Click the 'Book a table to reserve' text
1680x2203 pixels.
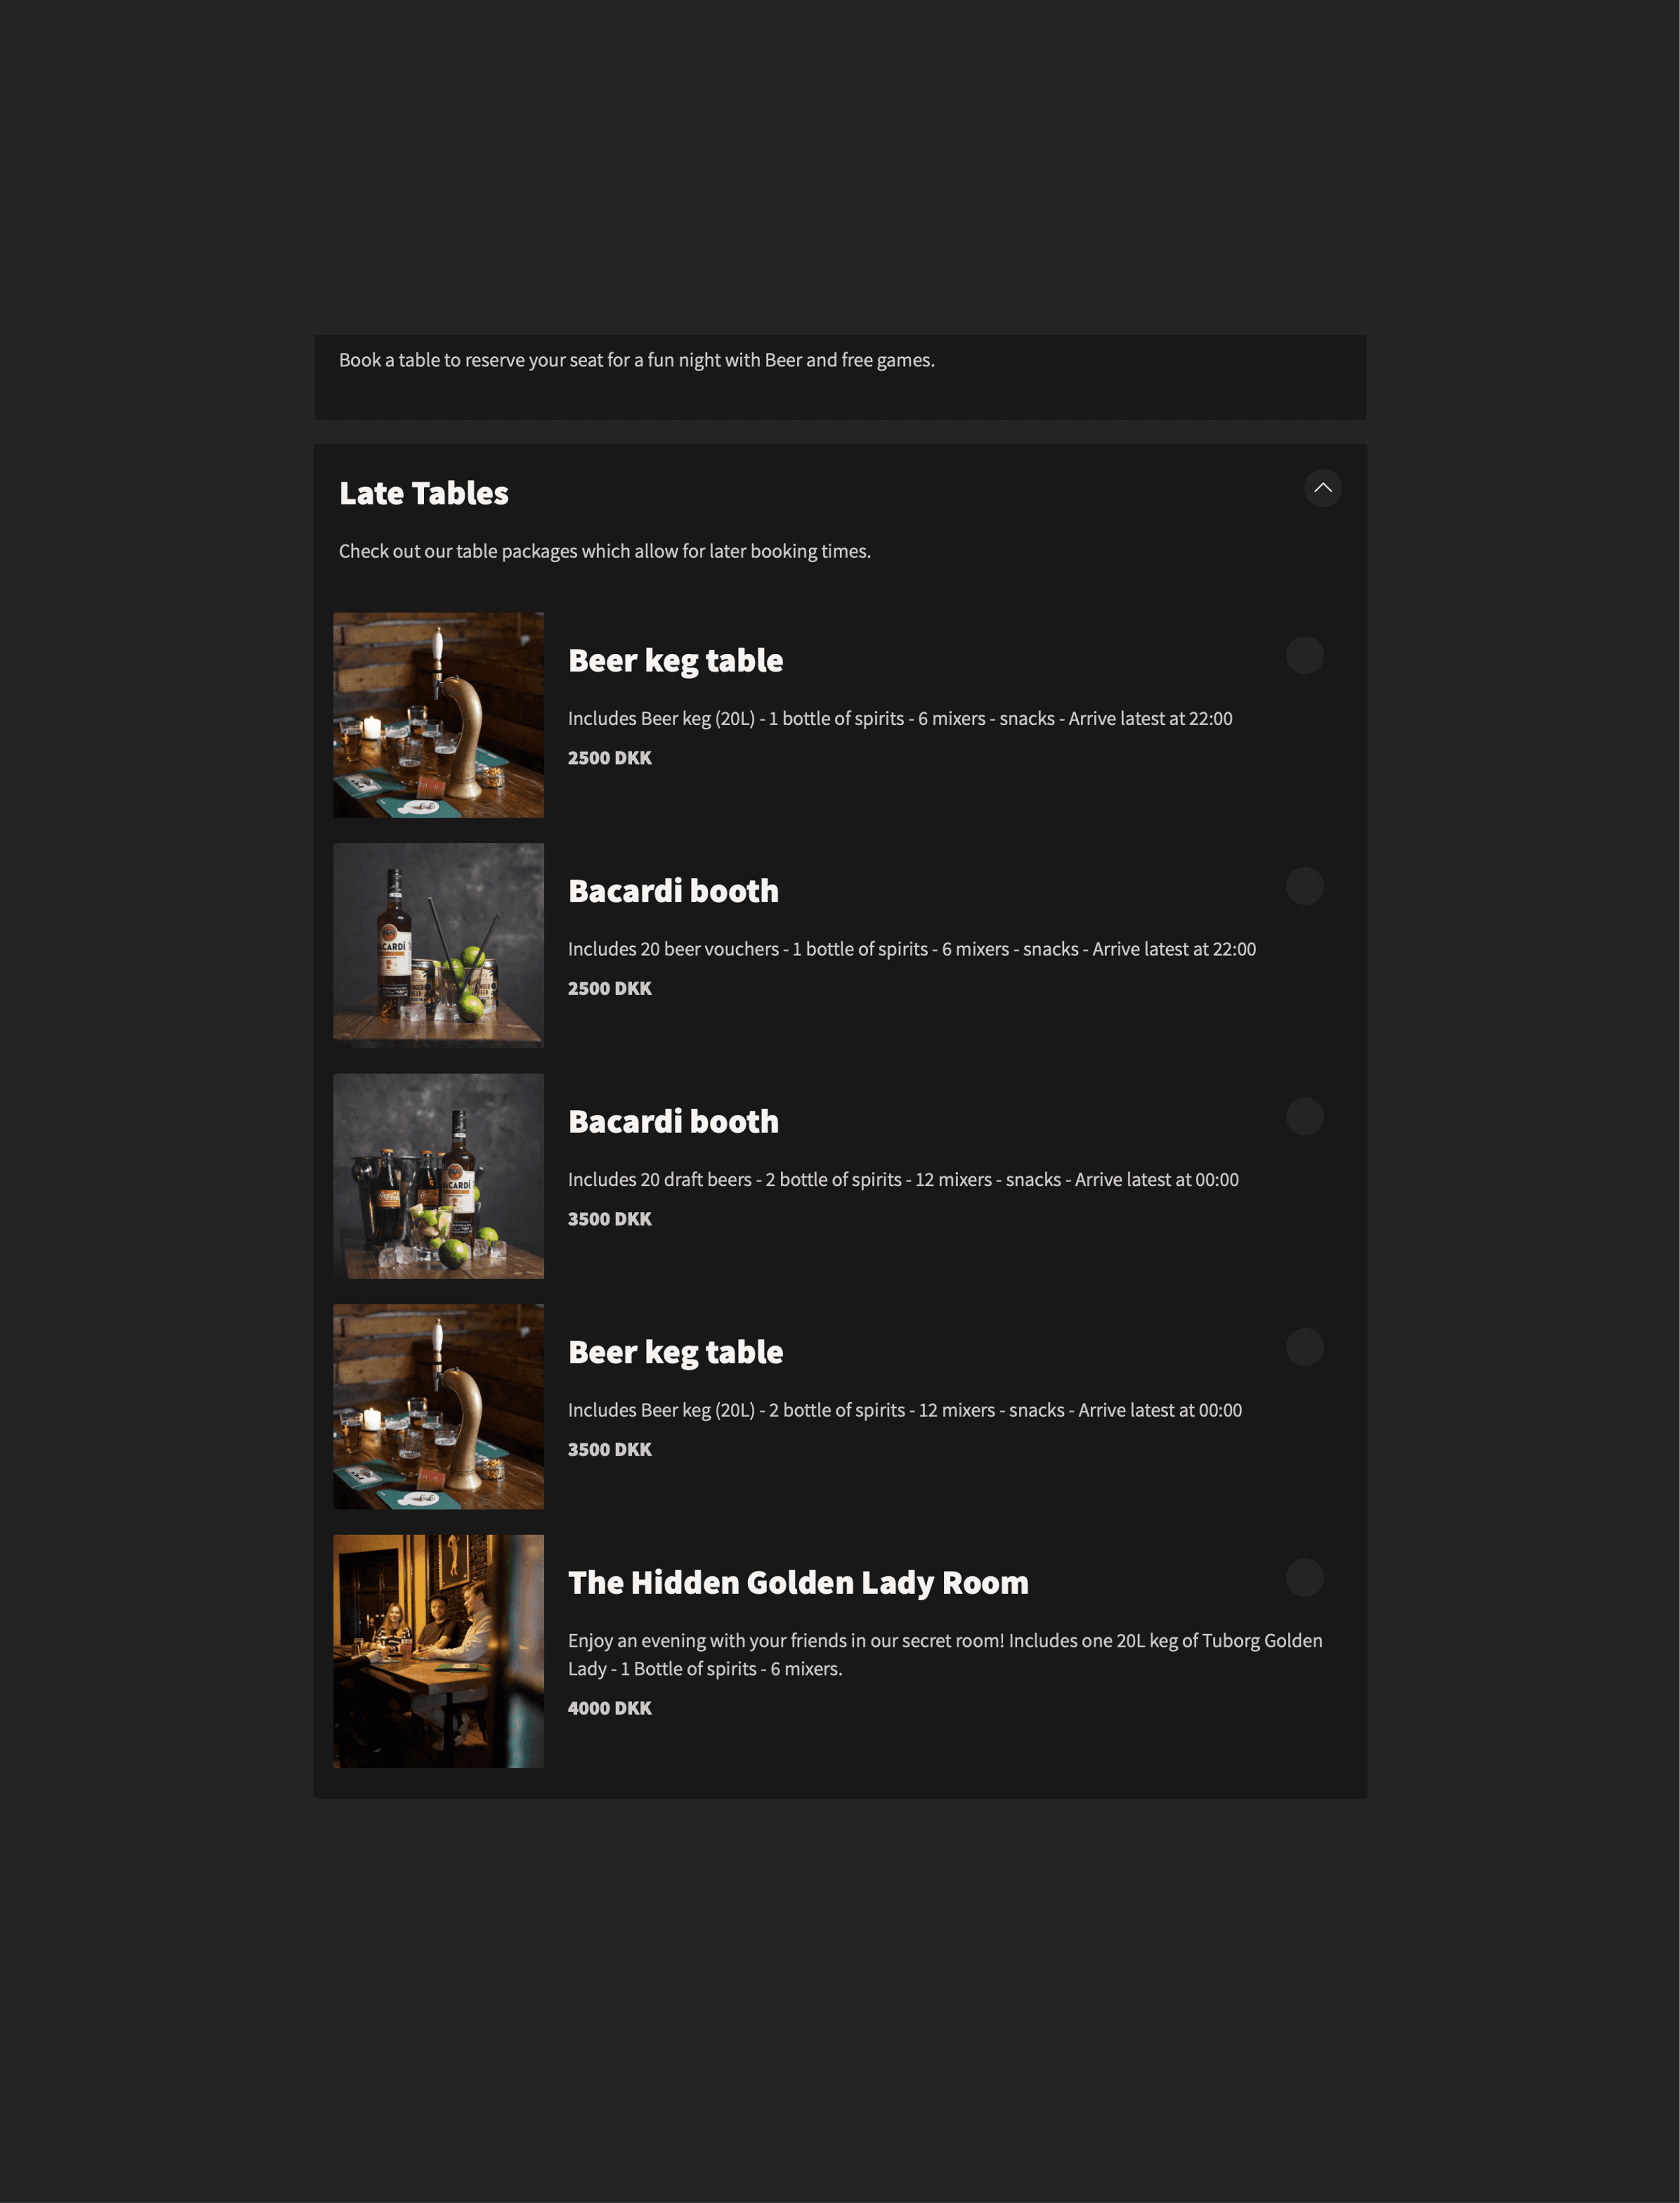637,360
